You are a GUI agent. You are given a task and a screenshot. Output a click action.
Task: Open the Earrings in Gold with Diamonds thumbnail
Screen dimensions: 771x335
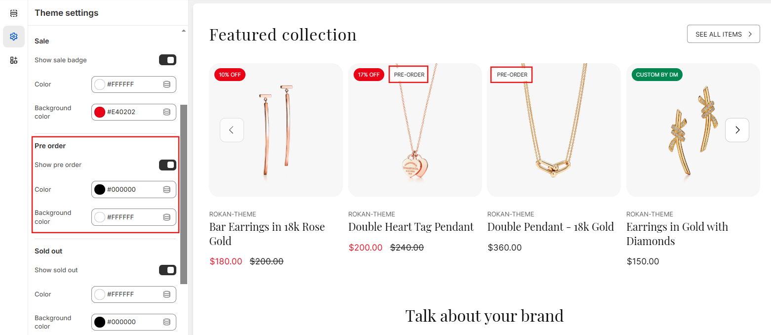click(x=692, y=130)
